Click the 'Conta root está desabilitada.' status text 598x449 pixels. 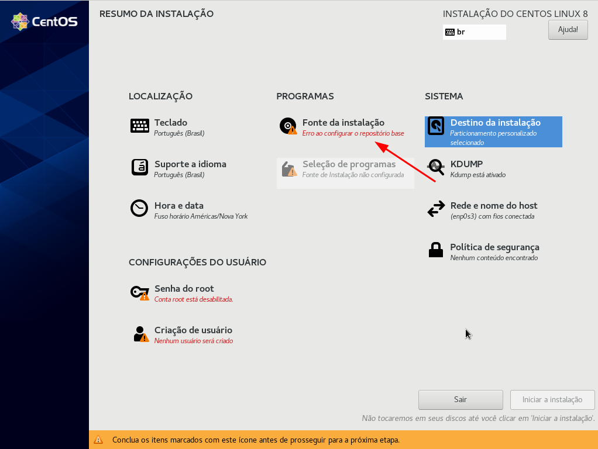click(x=193, y=299)
